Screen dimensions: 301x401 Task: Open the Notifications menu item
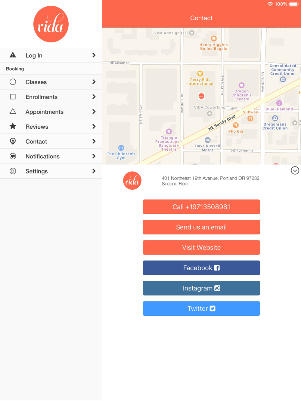[x=51, y=156]
